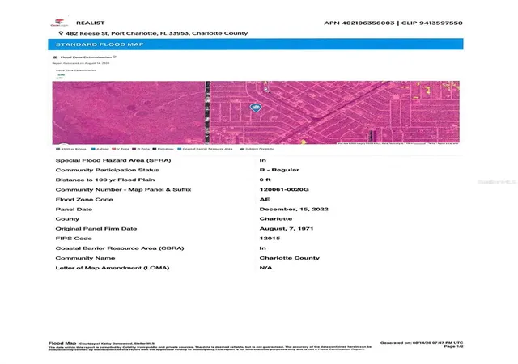Click the white circle control on map corner
518x364 pixels.
coord(63,144)
